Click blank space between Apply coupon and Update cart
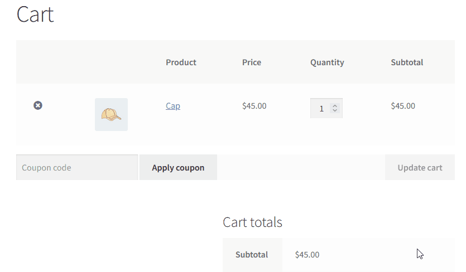 (301, 167)
